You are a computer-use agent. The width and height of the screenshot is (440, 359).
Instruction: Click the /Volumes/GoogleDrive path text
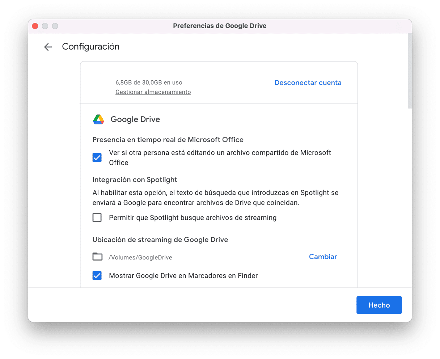[140, 257]
